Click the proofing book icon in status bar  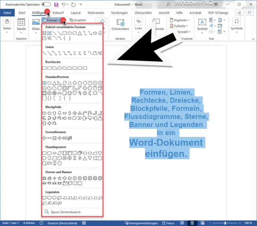tap(41, 223)
